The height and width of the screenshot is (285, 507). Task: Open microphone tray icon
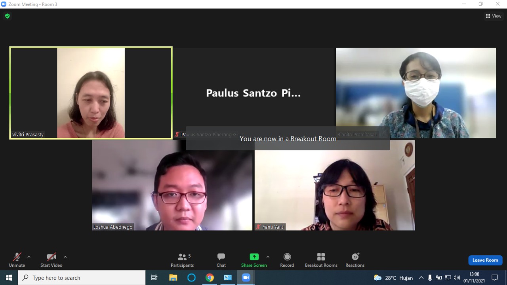(430, 277)
